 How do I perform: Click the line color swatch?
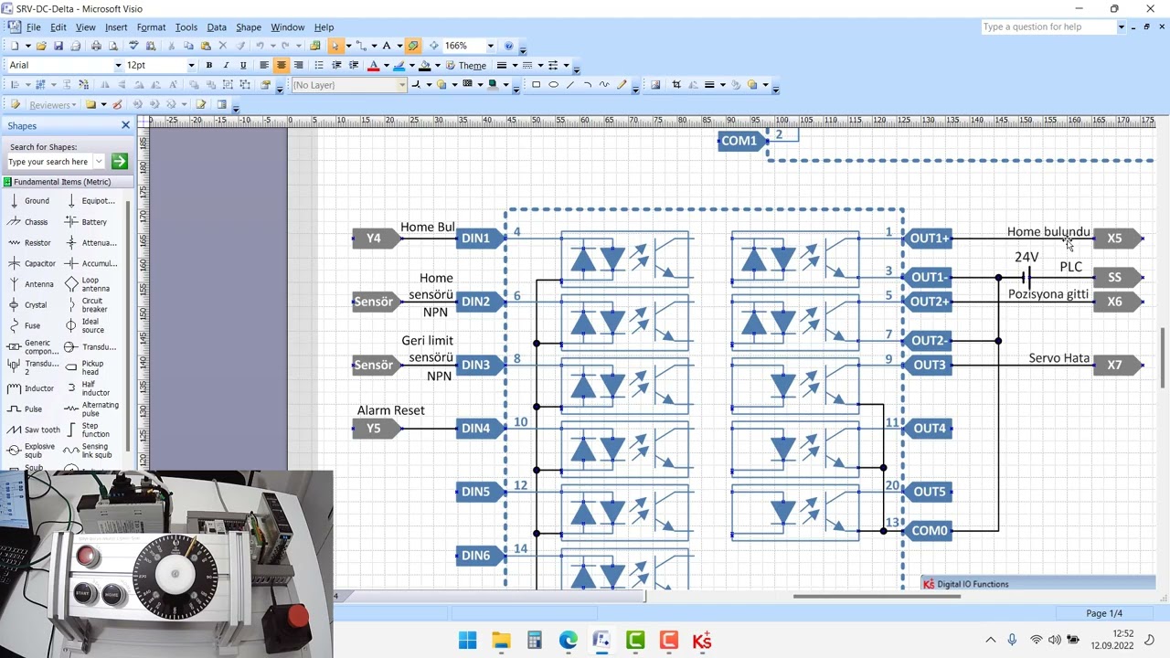click(x=399, y=65)
